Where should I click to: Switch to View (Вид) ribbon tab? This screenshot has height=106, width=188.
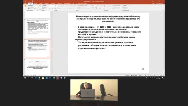pyautogui.click(x=73, y=4)
